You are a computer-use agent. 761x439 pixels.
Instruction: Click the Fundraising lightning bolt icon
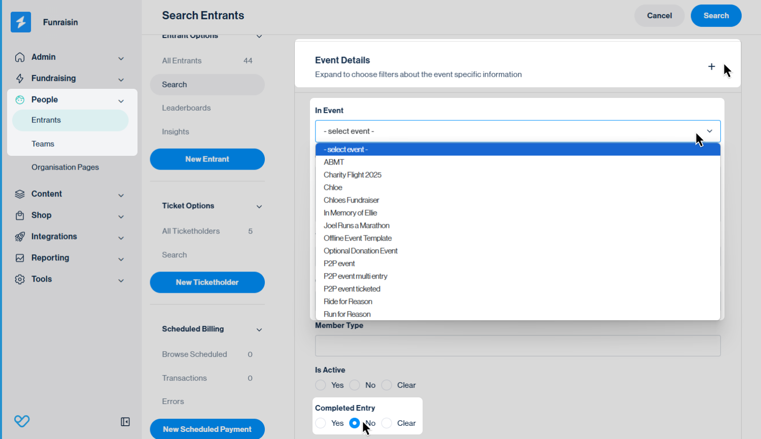[x=20, y=79]
